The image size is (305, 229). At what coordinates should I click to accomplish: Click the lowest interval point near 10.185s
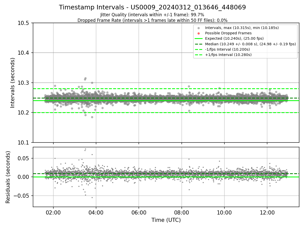92,117
